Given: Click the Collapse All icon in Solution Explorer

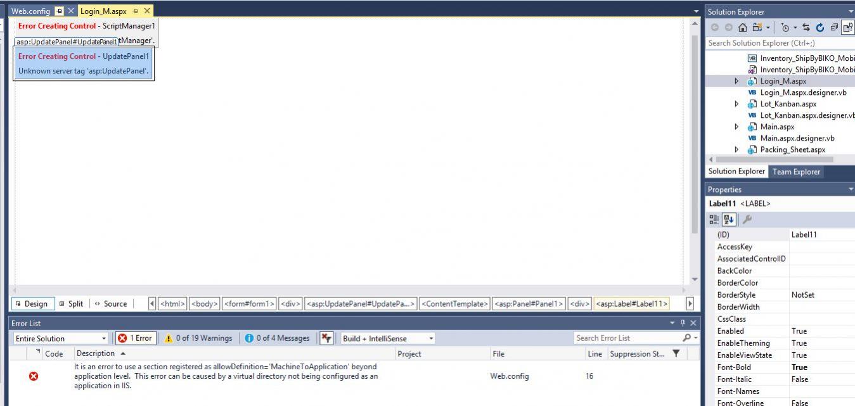Looking at the screenshot, I should (x=834, y=27).
